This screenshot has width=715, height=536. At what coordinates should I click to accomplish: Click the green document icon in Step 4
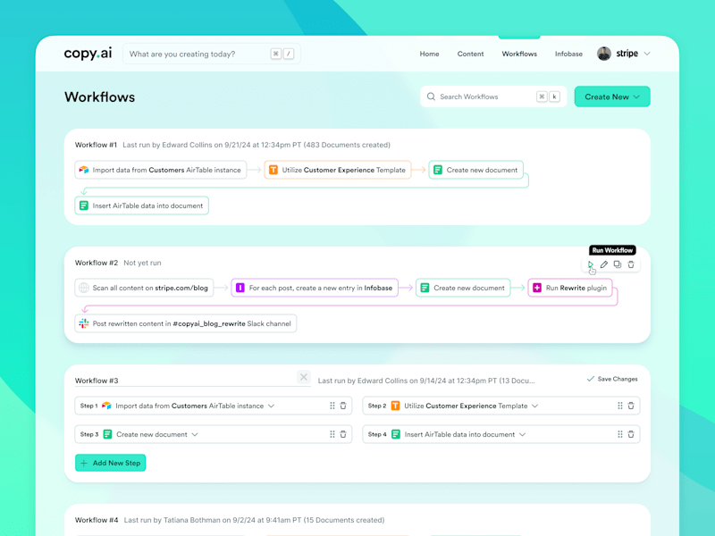point(396,434)
